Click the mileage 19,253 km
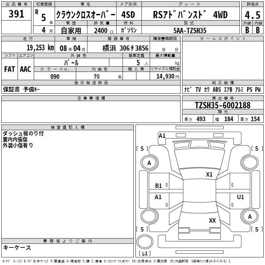Screen dimensions: 265x265 40,48
